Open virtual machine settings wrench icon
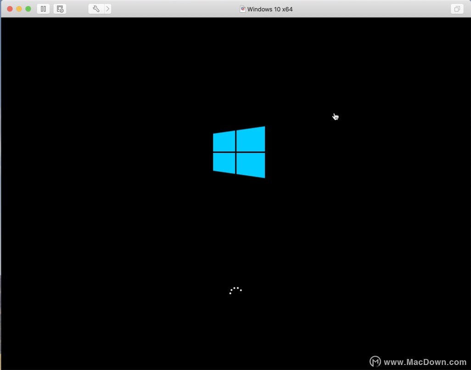The height and width of the screenshot is (370, 471). (x=96, y=9)
